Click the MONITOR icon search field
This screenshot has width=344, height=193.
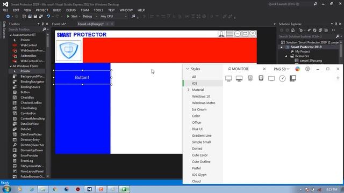point(244,69)
